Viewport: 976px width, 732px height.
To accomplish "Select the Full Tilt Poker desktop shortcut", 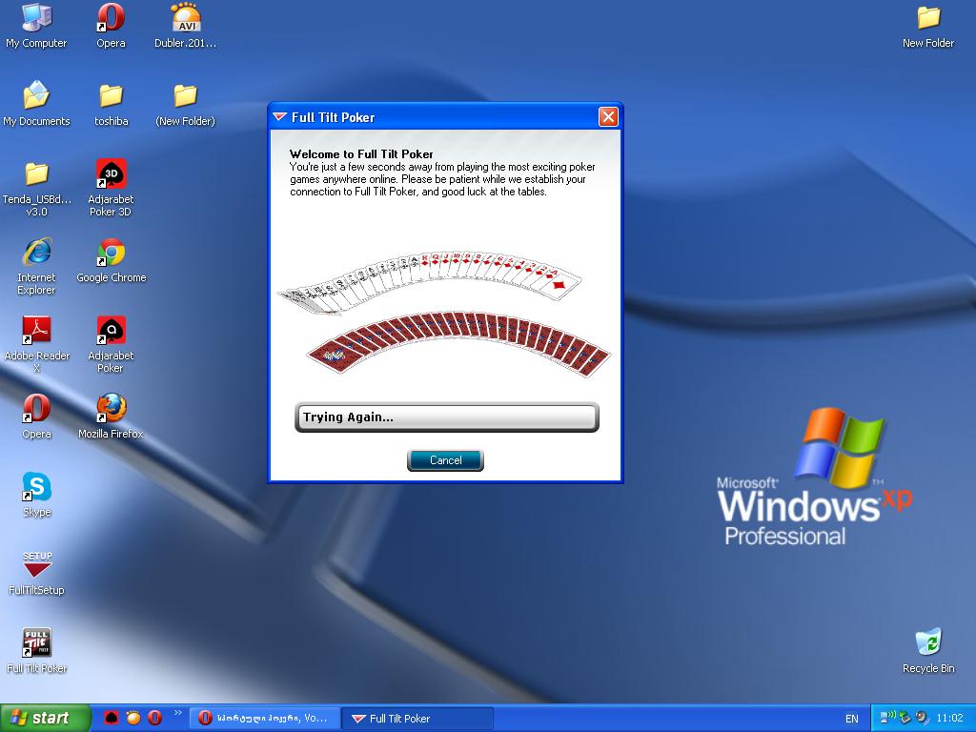I will click(36, 651).
